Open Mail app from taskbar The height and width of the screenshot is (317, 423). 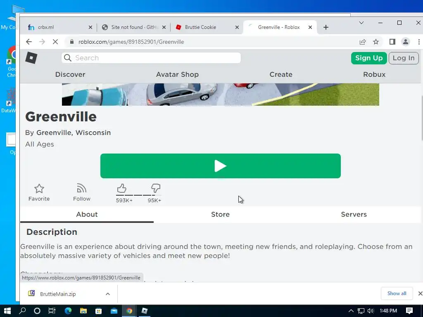[x=114, y=311]
